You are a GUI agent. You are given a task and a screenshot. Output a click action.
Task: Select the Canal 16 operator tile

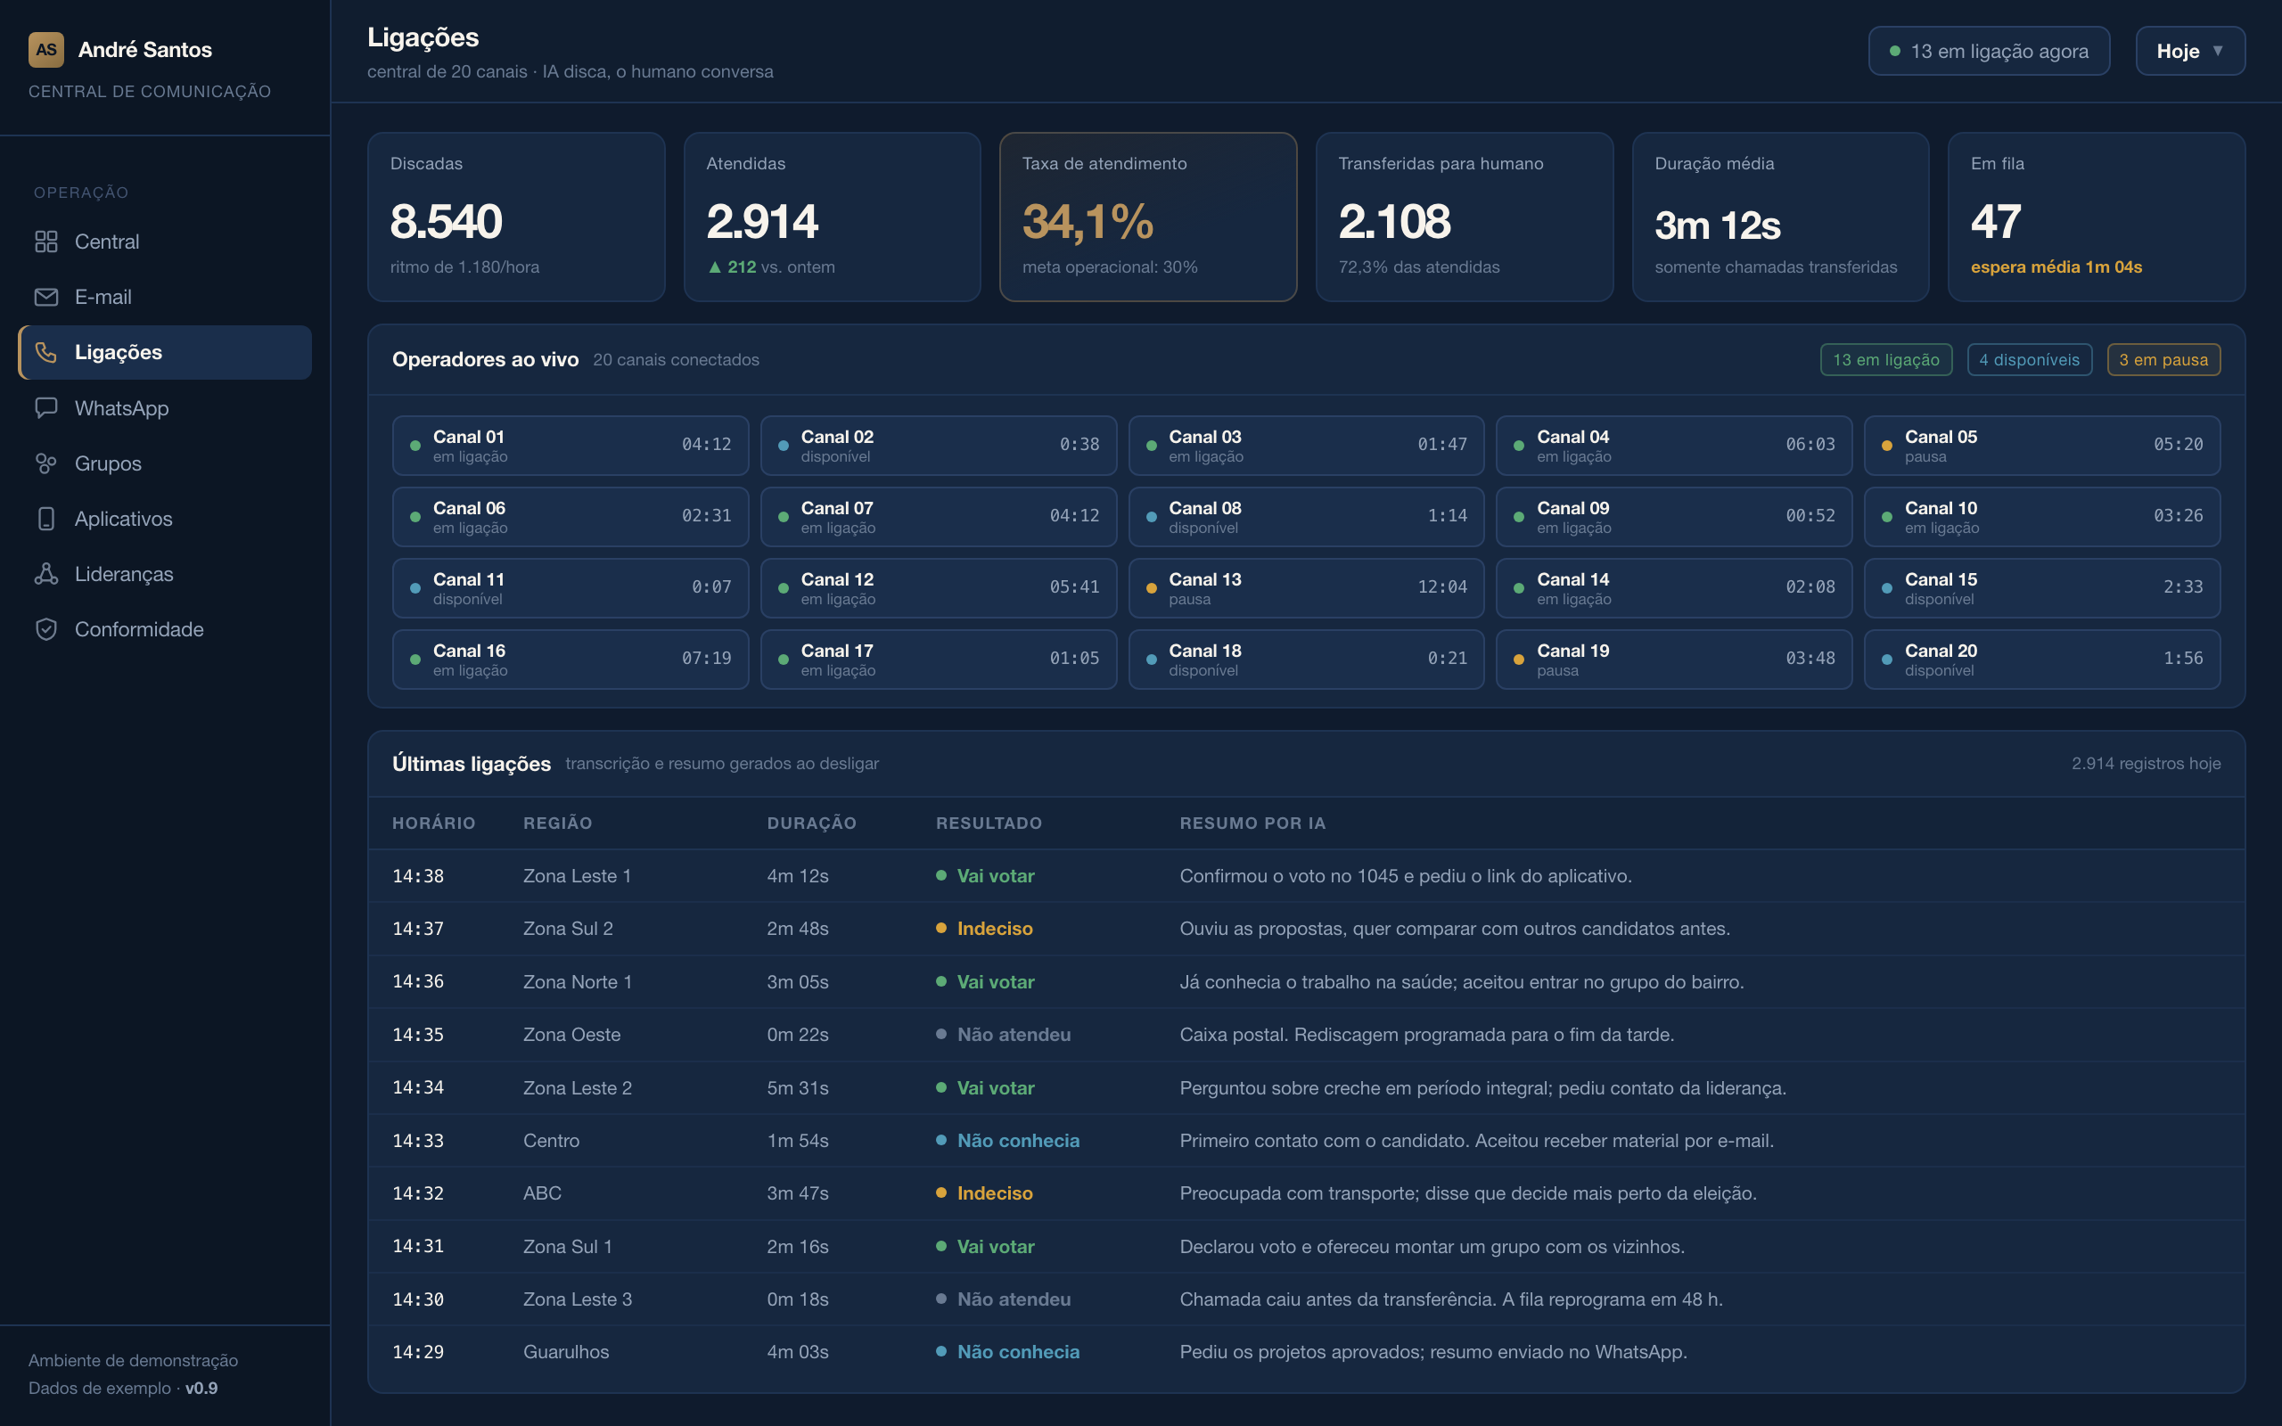[570, 660]
